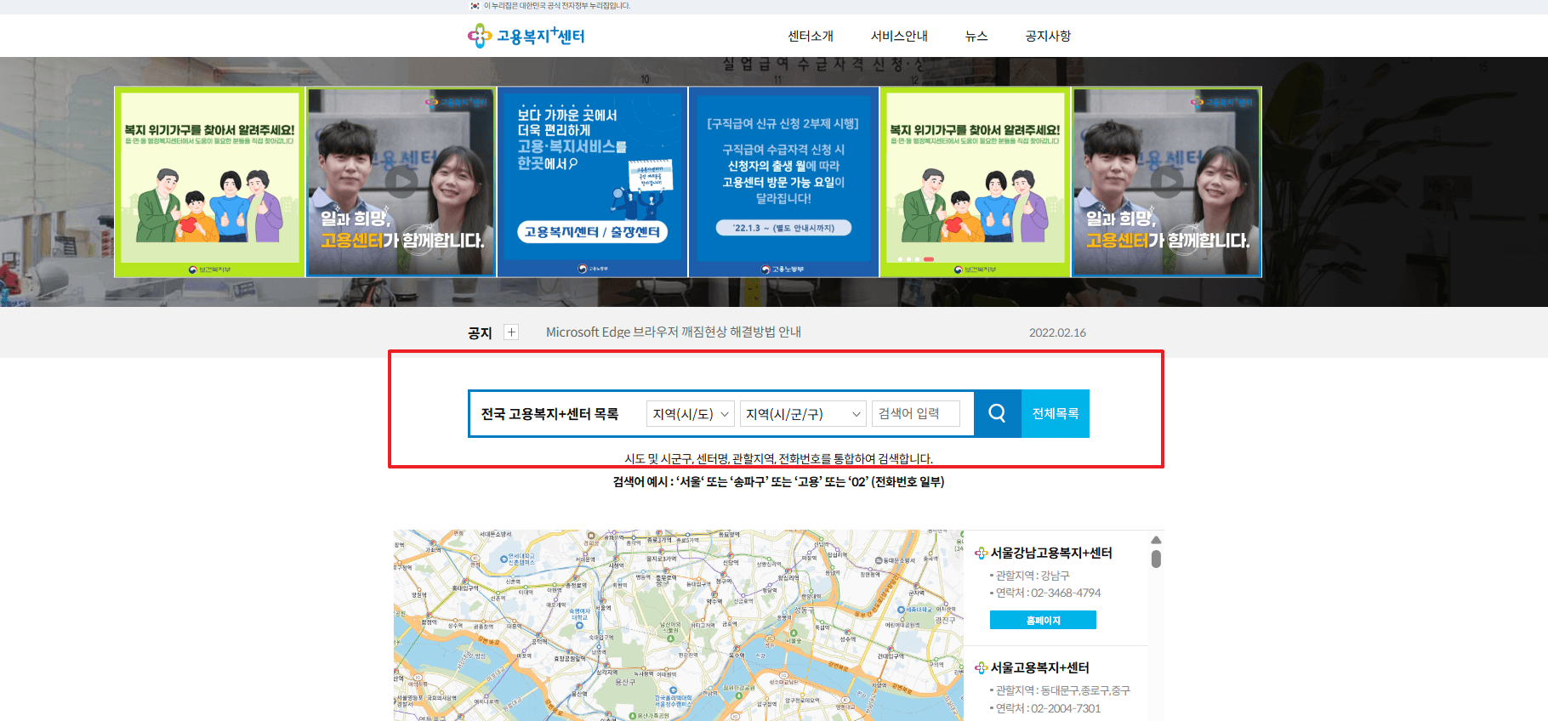Screen dimensions: 1548x721
Task: Open the 서비스안내 menu
Action: (899, 36)
